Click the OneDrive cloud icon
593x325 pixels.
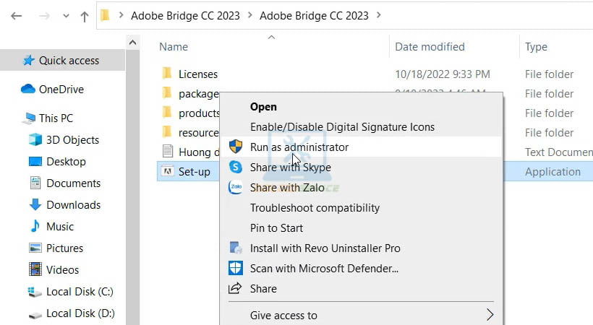pos(28,90)
